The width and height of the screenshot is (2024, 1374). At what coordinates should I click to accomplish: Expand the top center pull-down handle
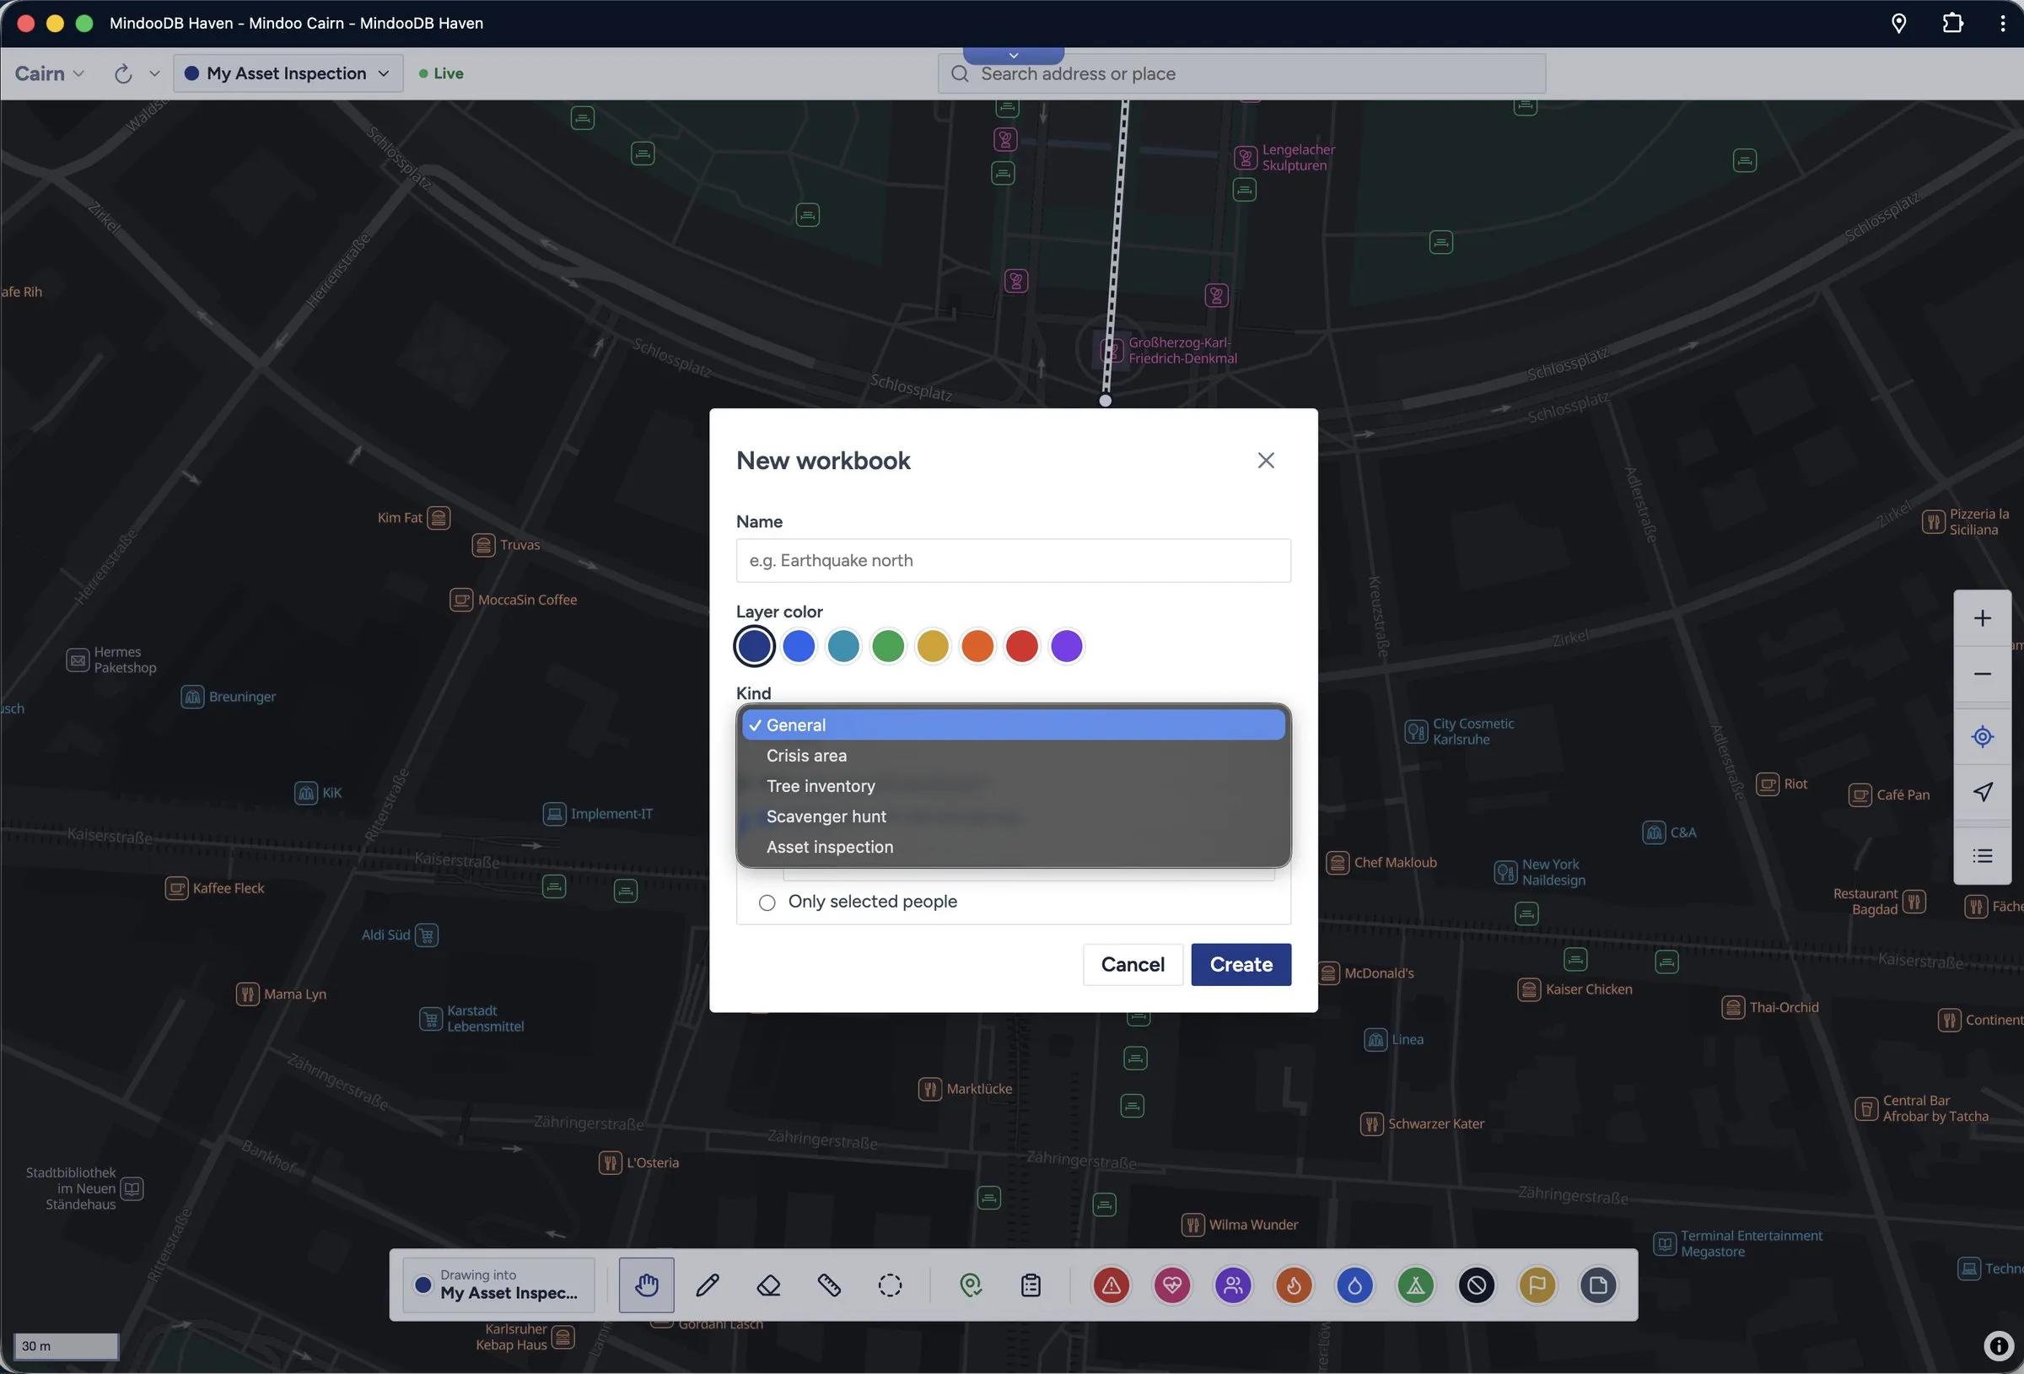click(x=1013, y=55)
